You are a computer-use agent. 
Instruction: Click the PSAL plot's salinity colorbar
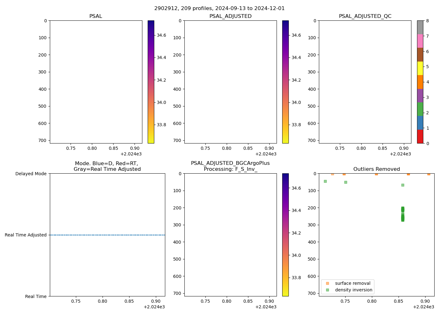151,82
